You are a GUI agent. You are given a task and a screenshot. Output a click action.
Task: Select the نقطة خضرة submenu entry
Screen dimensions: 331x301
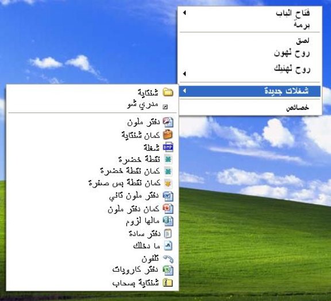coord(93,159)
